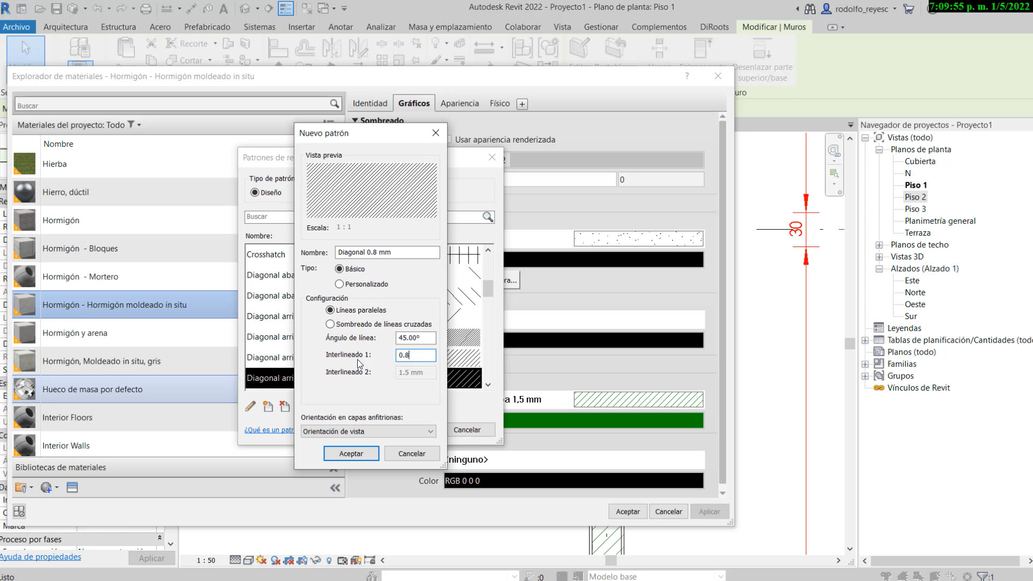
Task: Open the Modelo base dropdown in status bar
Action: (656, 576)
